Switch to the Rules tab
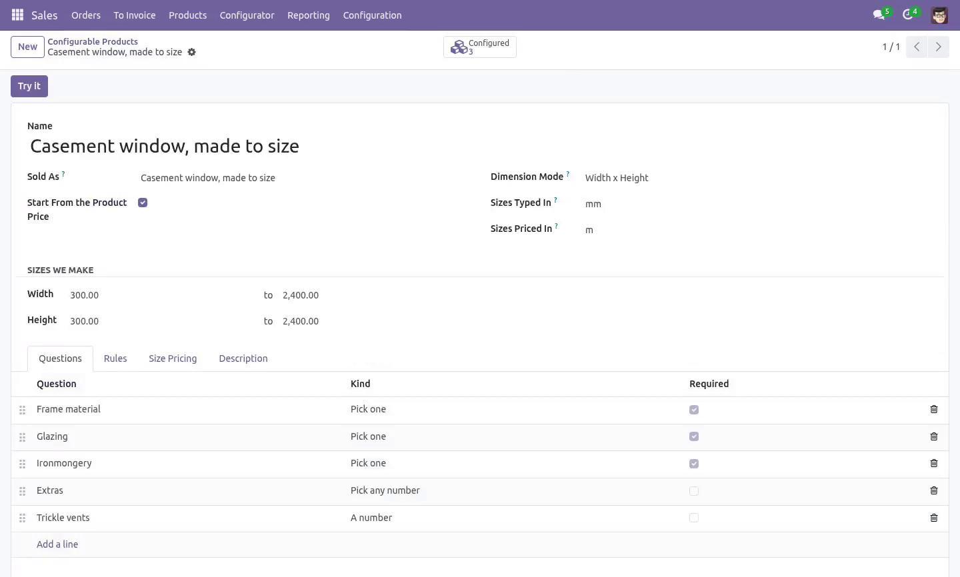 click(x=115, y=358)
